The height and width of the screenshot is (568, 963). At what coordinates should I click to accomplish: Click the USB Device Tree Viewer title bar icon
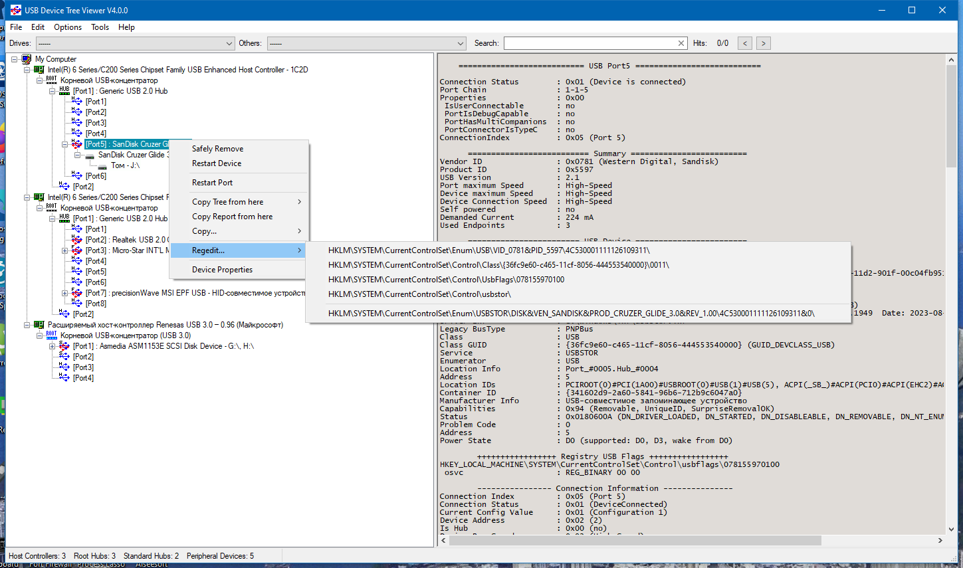coord(16,10)
